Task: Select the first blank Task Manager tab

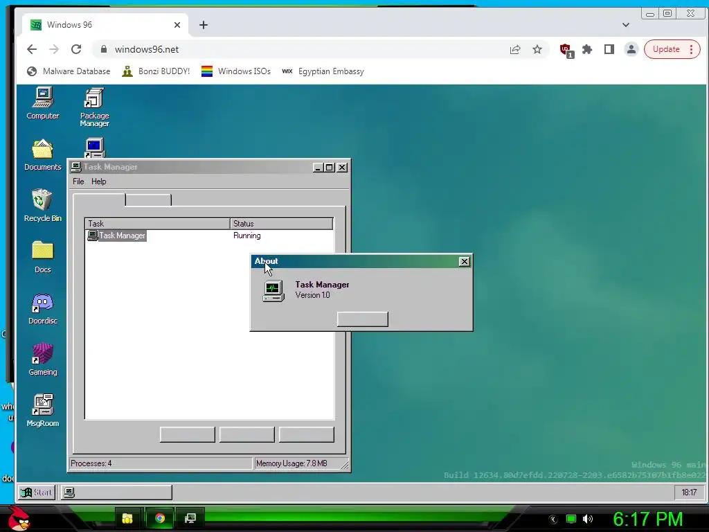Action: click(99, 199)
